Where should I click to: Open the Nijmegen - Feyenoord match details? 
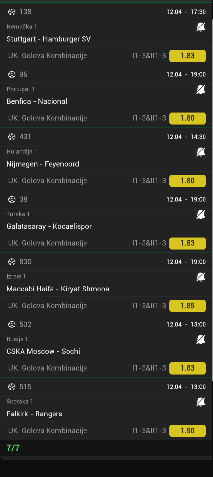(x=43, y=164)
